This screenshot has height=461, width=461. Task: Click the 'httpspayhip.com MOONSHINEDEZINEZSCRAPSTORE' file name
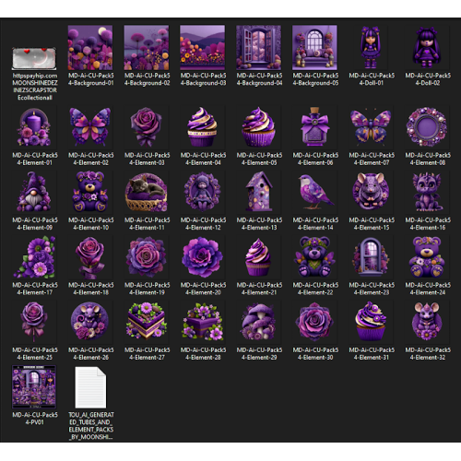(35, 87)
